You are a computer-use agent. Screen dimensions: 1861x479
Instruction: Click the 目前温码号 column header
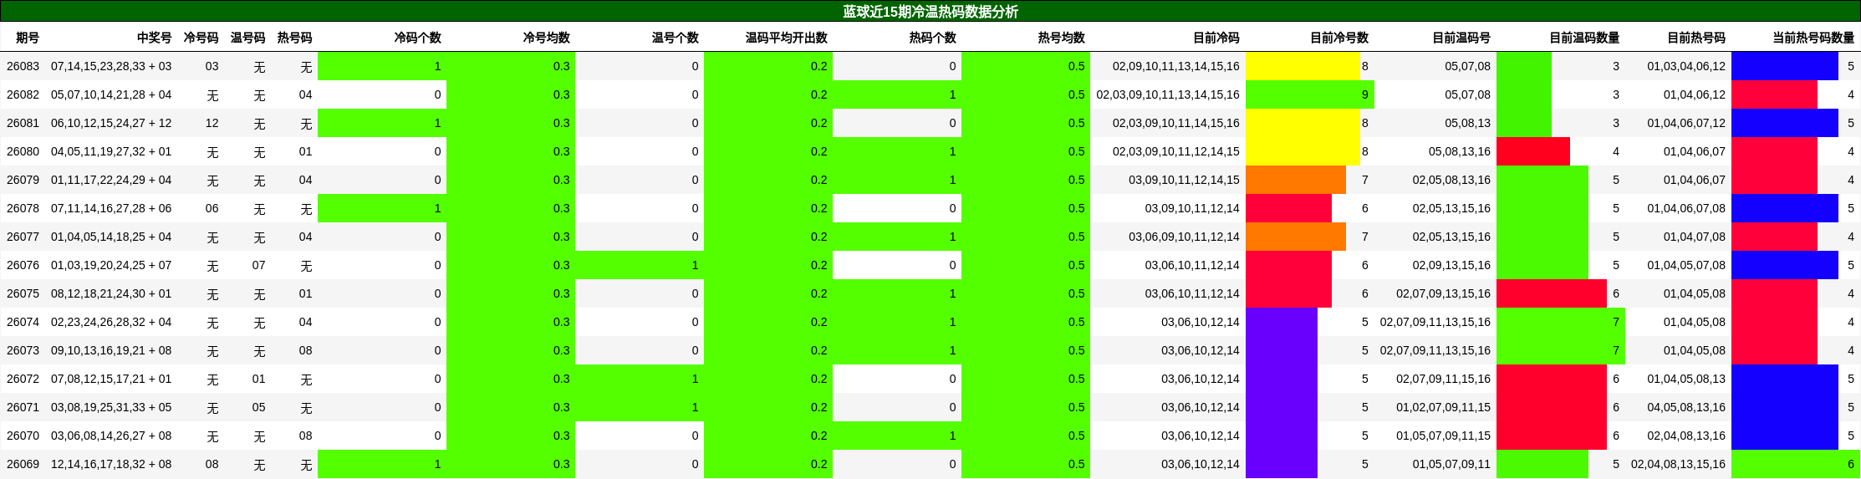pos(1461,38)
